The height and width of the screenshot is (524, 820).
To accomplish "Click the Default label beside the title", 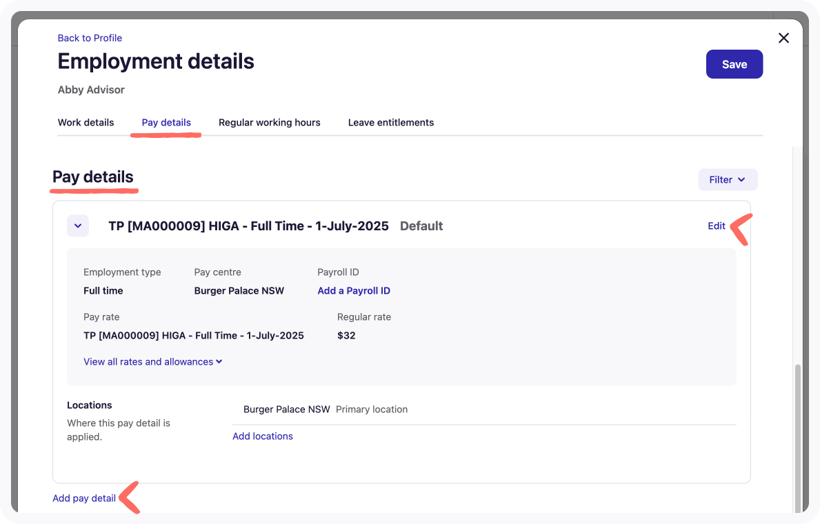I will 421,225.
